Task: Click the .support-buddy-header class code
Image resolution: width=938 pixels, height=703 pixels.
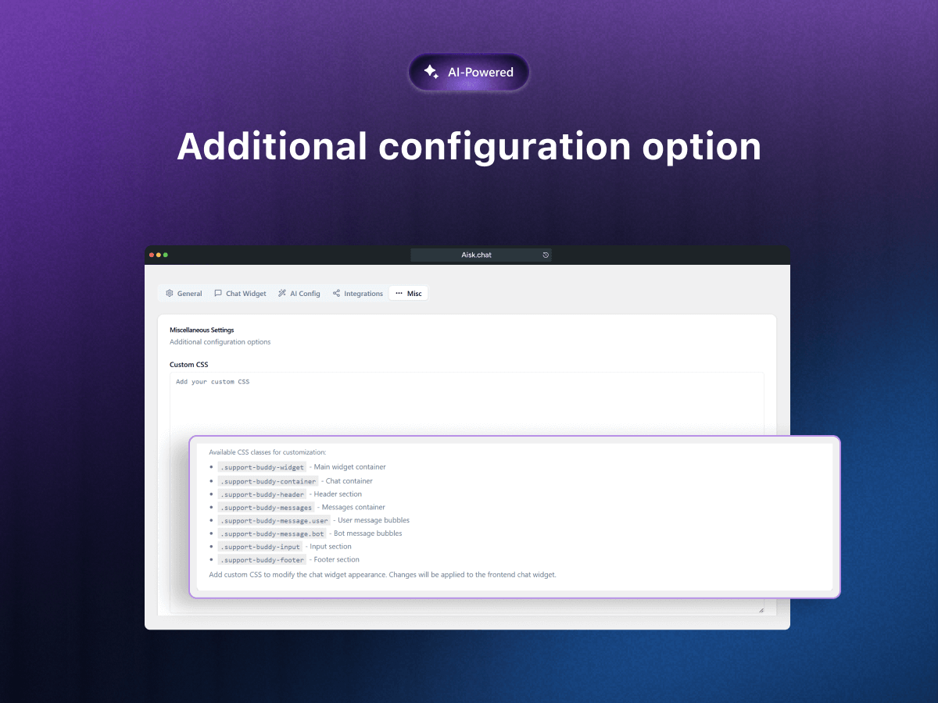Action: click(262, 494)
